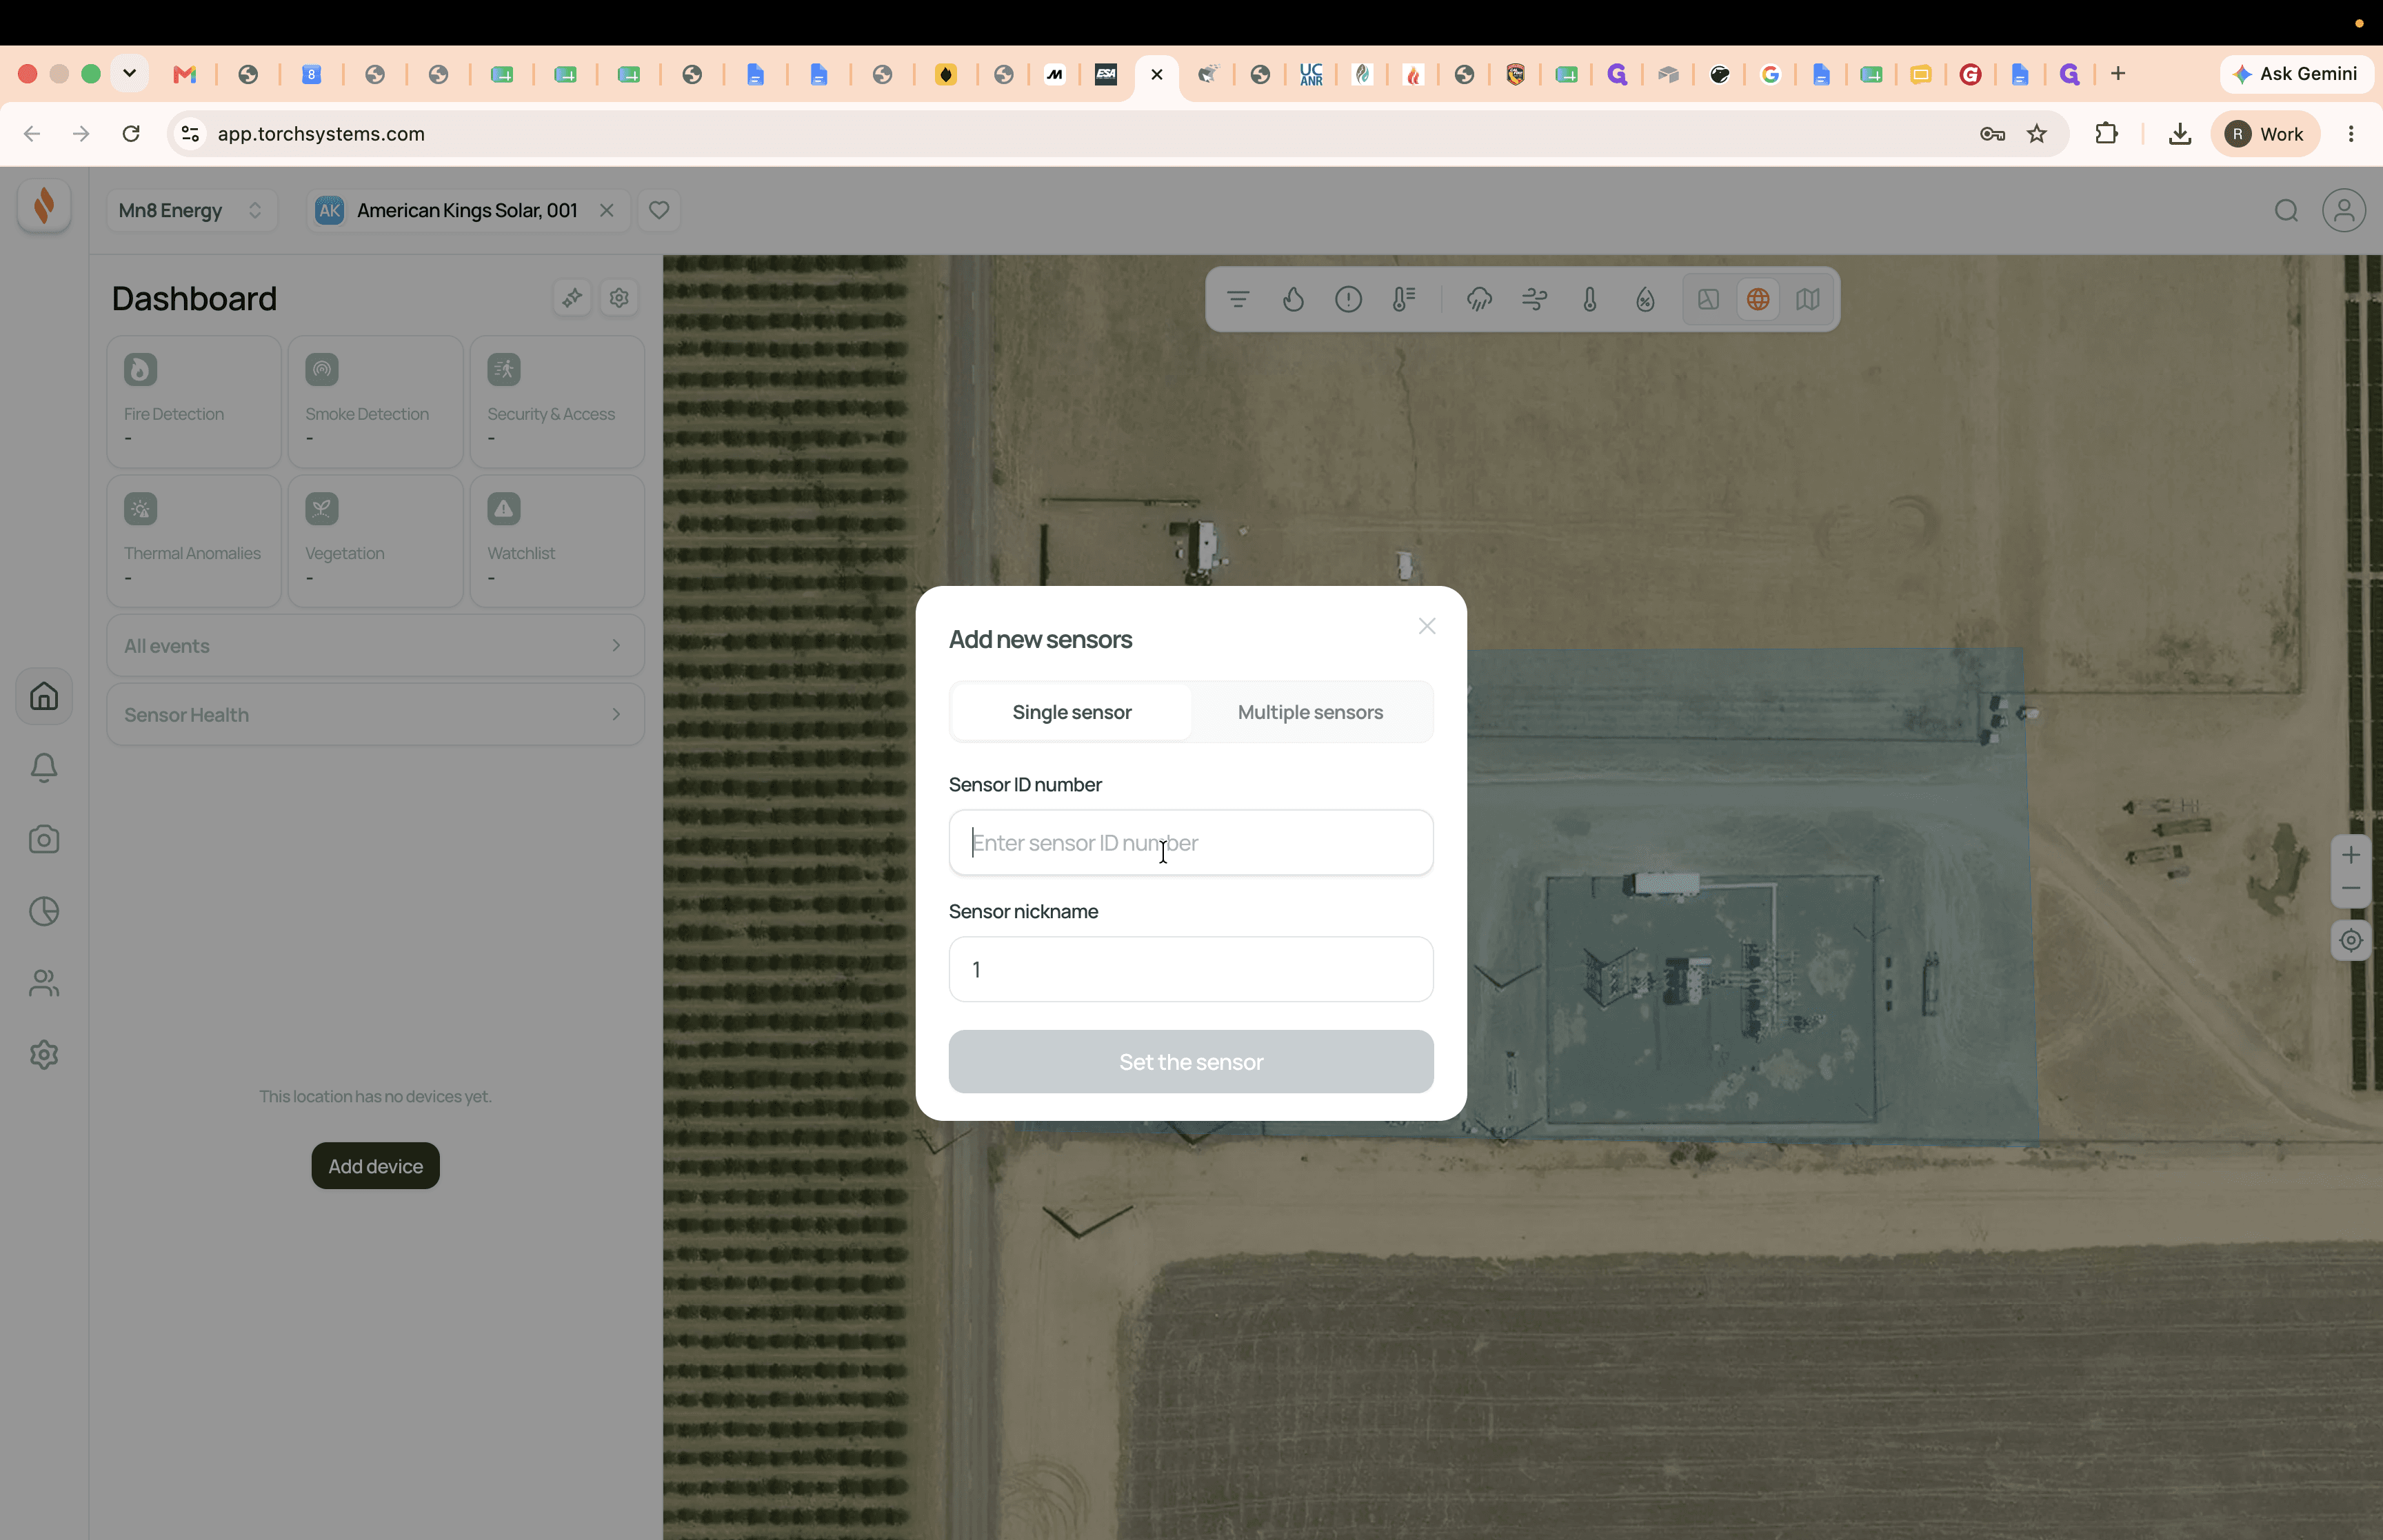Viewport: 2383px width, 1540px height.
Task: Open the Vegetation card
Action: (x=375, y=541)
